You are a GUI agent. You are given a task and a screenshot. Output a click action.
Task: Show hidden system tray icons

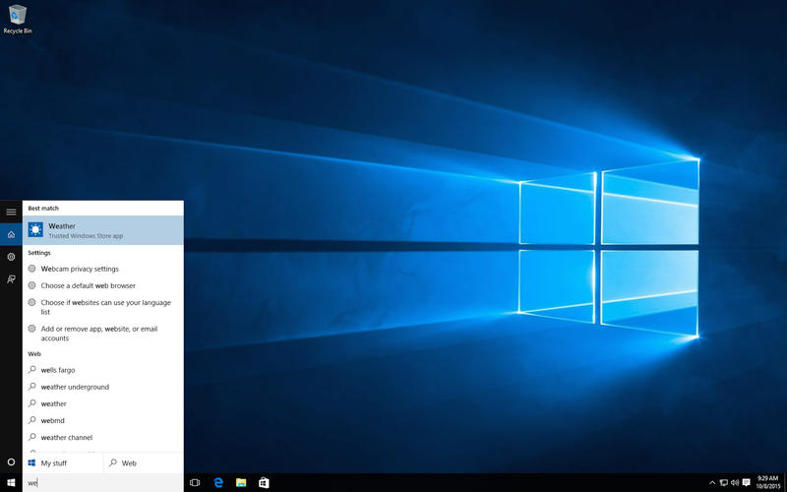point(712,483)
